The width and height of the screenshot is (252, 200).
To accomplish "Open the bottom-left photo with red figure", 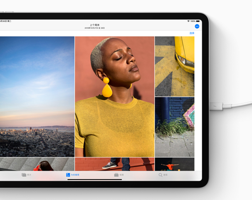I will (37, 164).
